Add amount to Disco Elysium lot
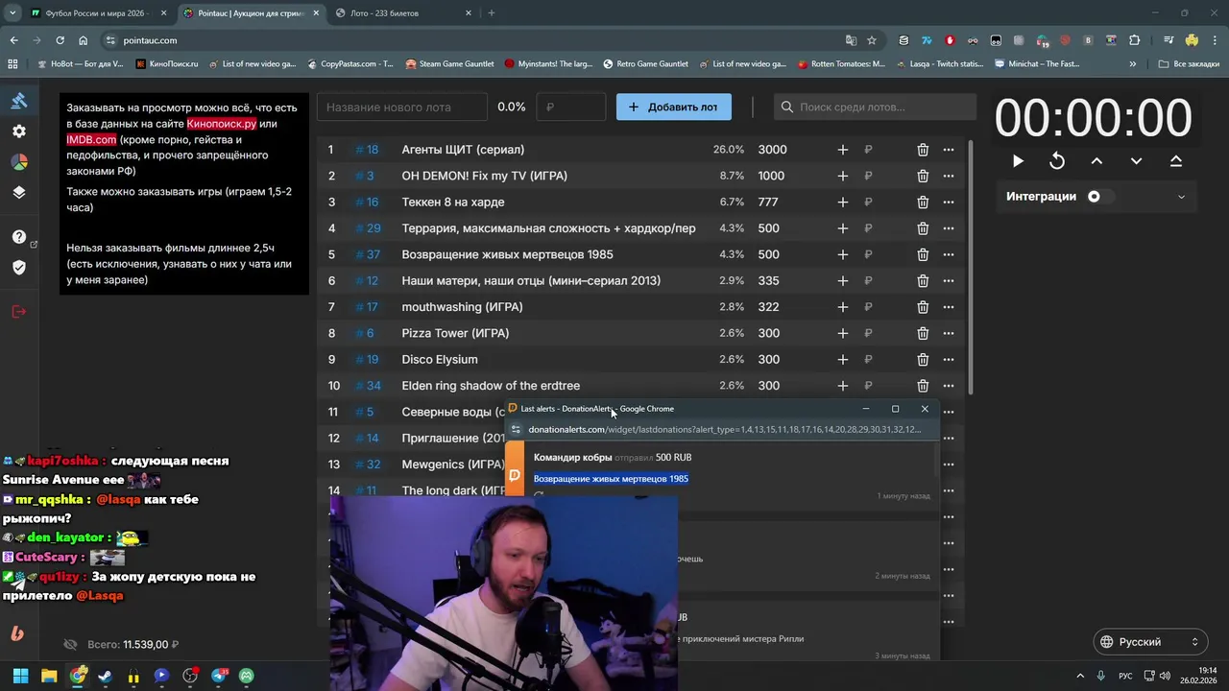 click(843, 360)
